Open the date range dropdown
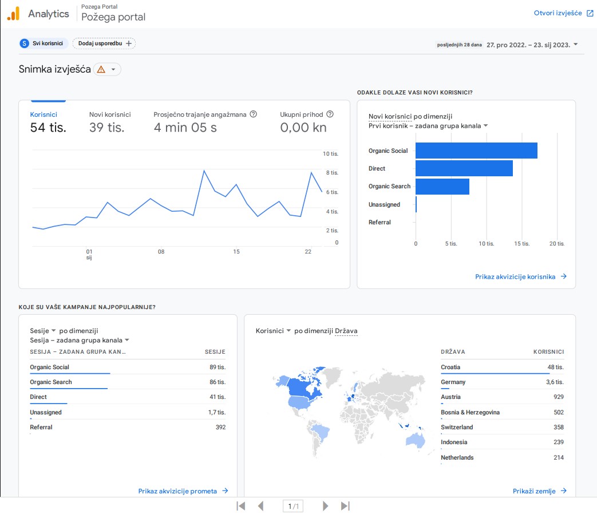Image resolution: width=597 pixels, height=514 pixels. coord(575,45)
